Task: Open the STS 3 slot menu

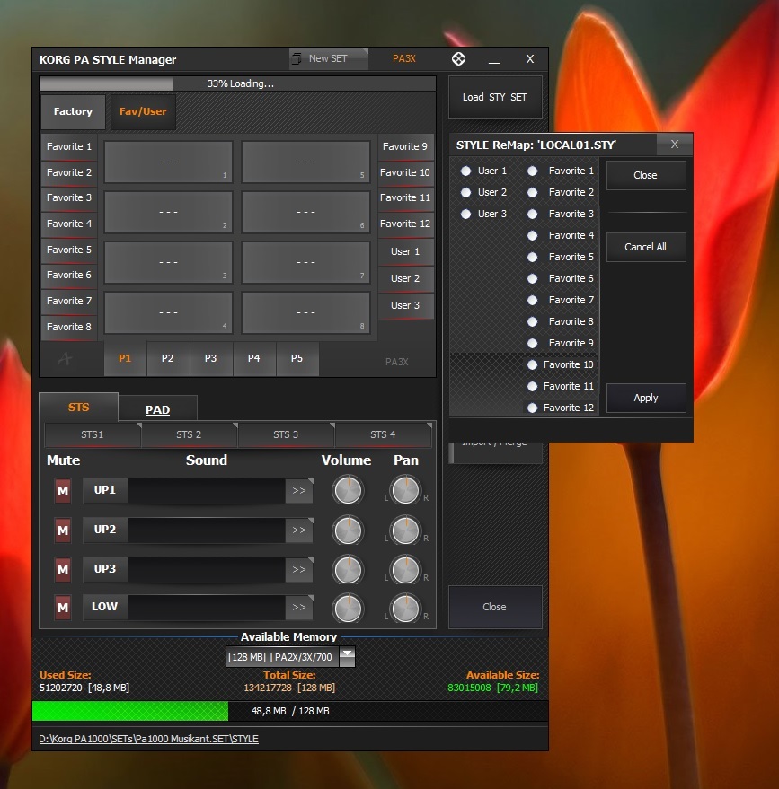Action: [286, 434]
